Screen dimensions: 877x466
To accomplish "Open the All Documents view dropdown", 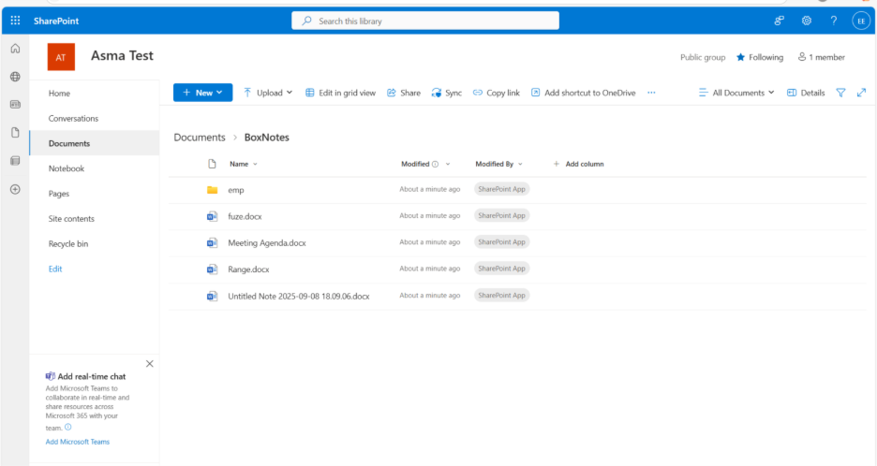I will click(736, 93).
